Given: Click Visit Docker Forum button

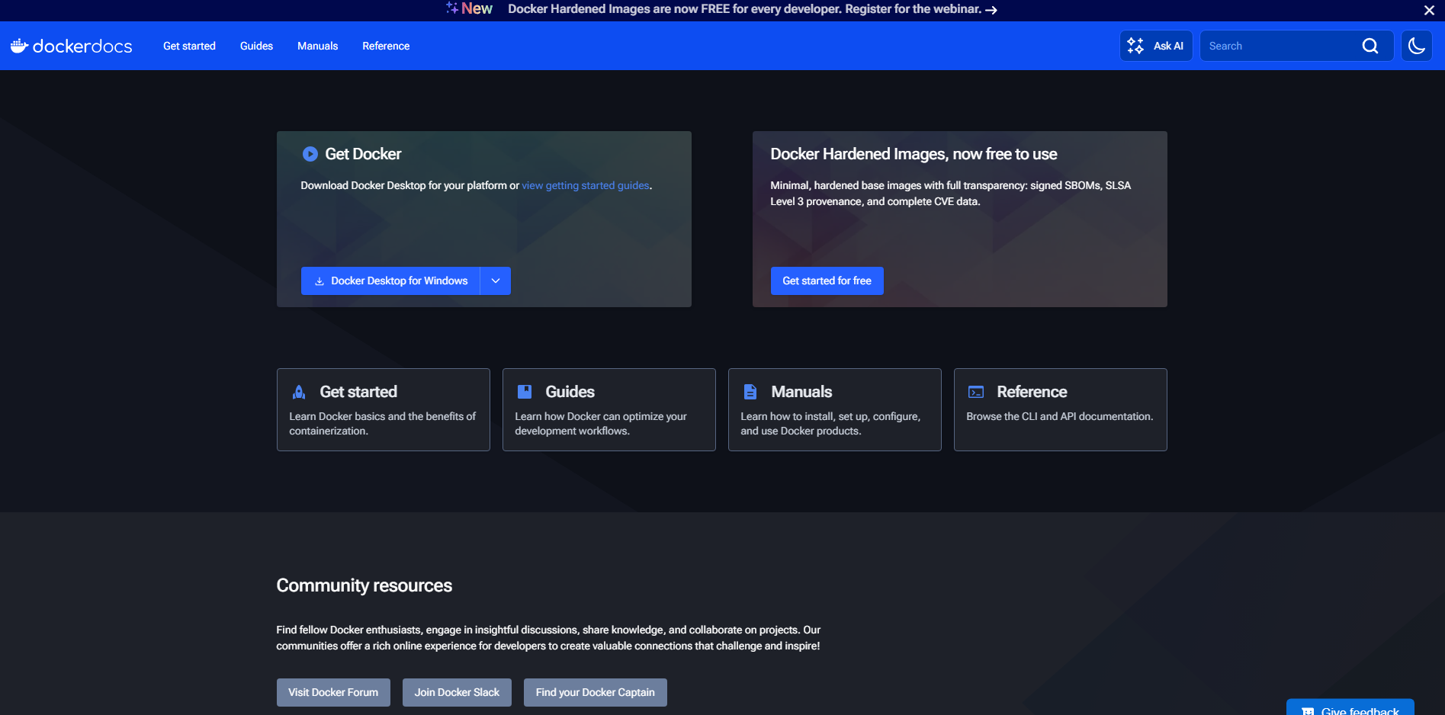Looking at the screenshot, I should (333, 692).
